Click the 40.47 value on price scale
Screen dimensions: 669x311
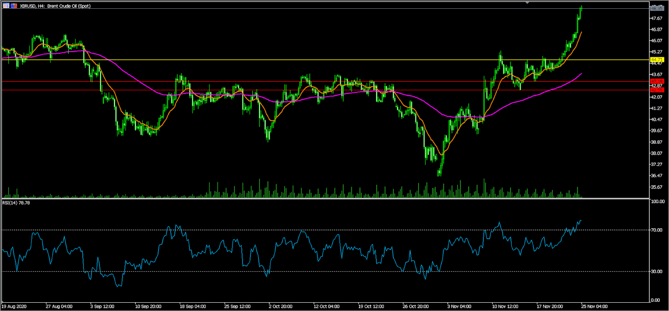pyautogui.click(x=656, y=119)
